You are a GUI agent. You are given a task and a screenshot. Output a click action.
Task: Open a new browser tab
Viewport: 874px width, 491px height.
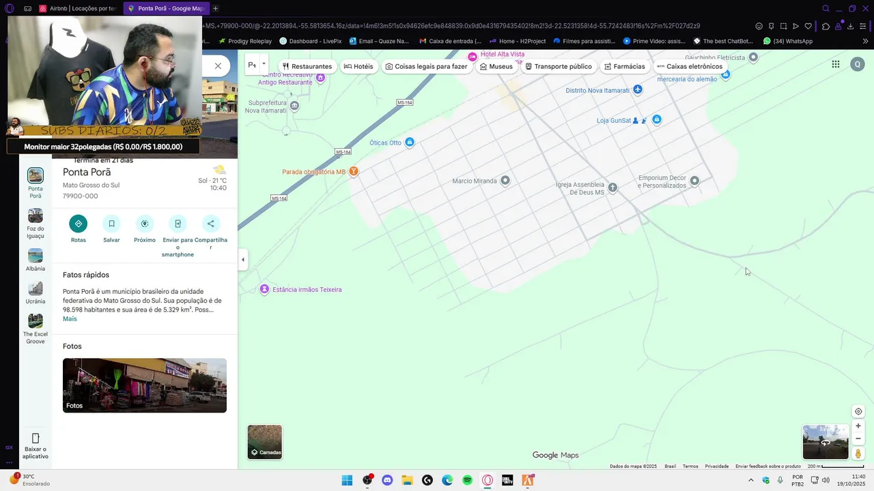216,9
